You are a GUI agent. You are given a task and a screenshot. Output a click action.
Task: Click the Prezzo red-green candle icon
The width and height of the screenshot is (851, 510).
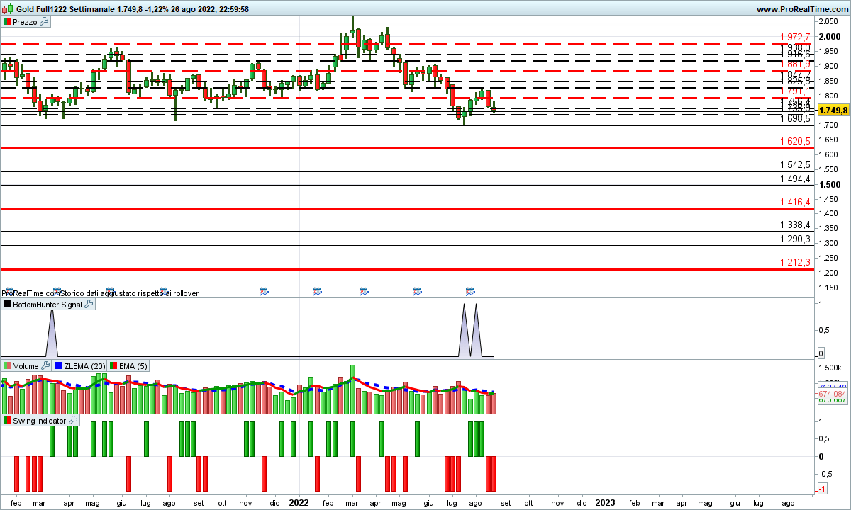[x=7, y=22]
